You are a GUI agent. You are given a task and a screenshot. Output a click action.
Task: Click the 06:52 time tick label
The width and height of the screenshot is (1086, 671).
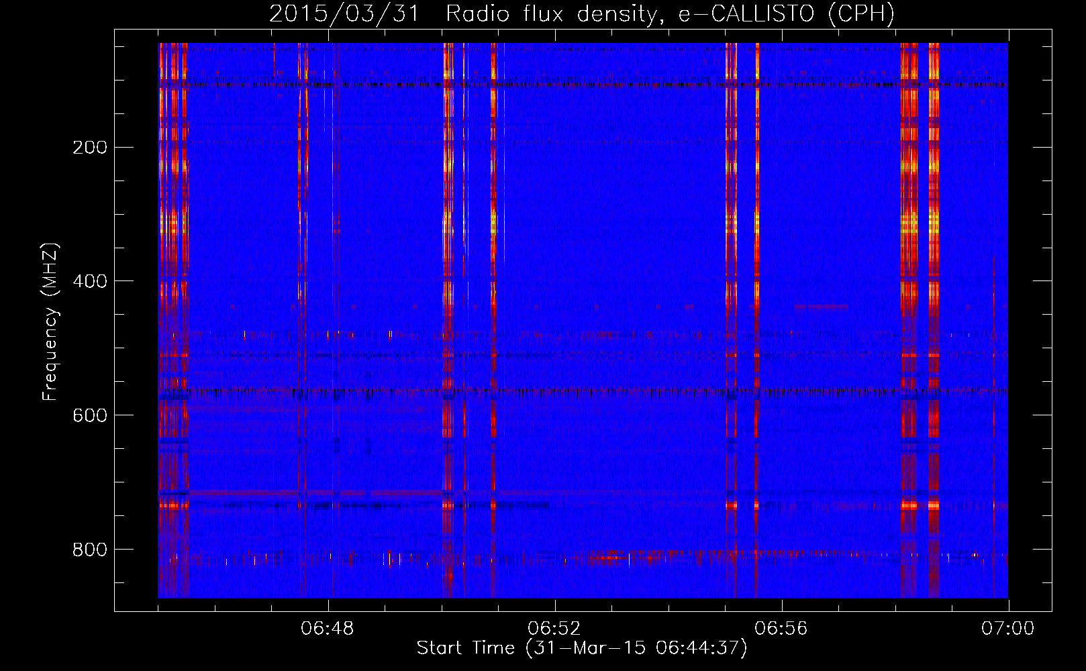click(x=554, y=629)
